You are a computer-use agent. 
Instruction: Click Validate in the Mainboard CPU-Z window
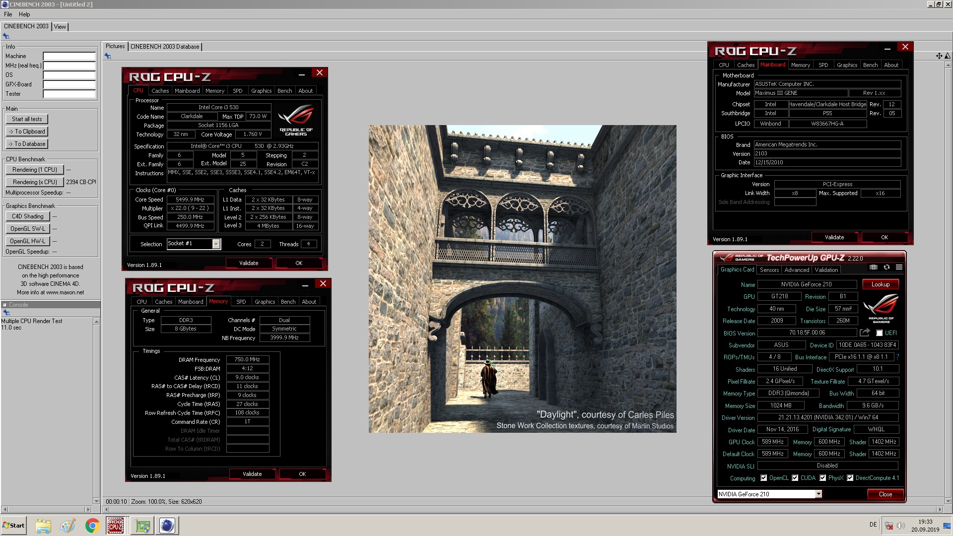coord(834,237)
